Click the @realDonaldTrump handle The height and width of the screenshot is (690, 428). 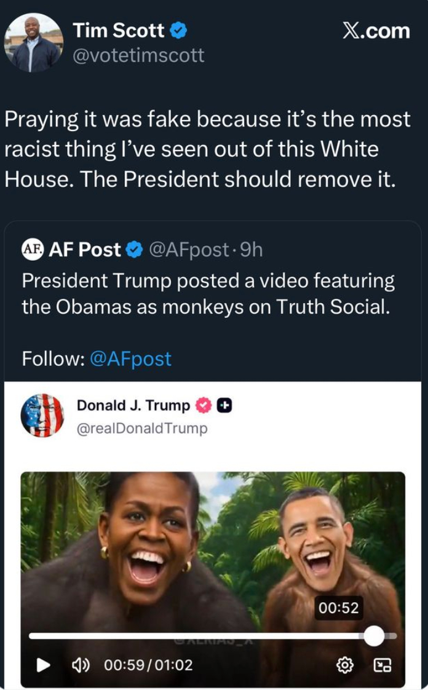pos(142,428)
